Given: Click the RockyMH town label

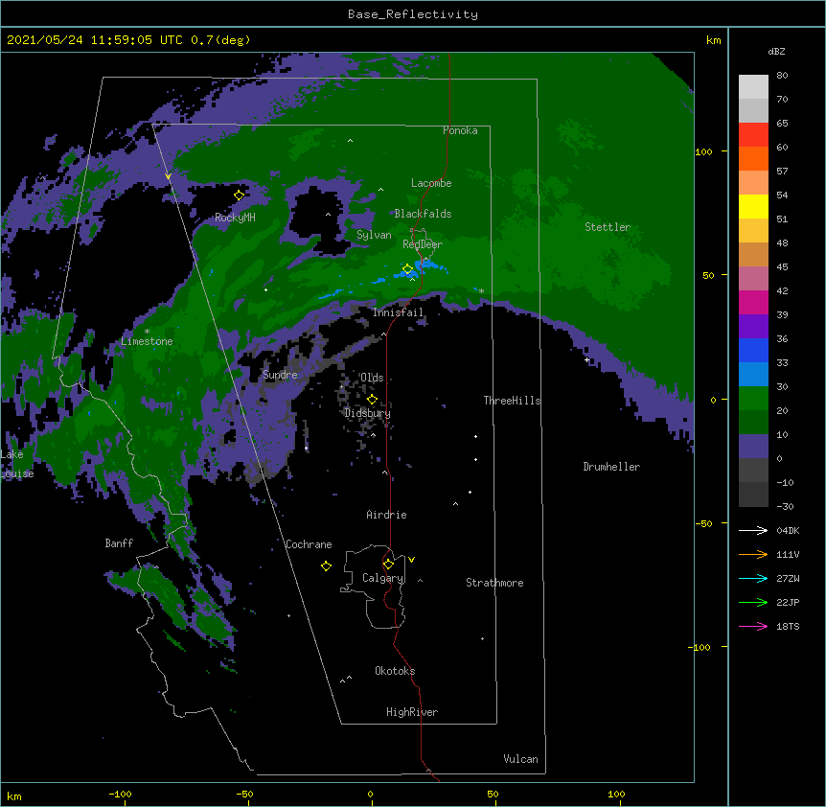Looking at the screenshot, I should (x=235, y=218).
